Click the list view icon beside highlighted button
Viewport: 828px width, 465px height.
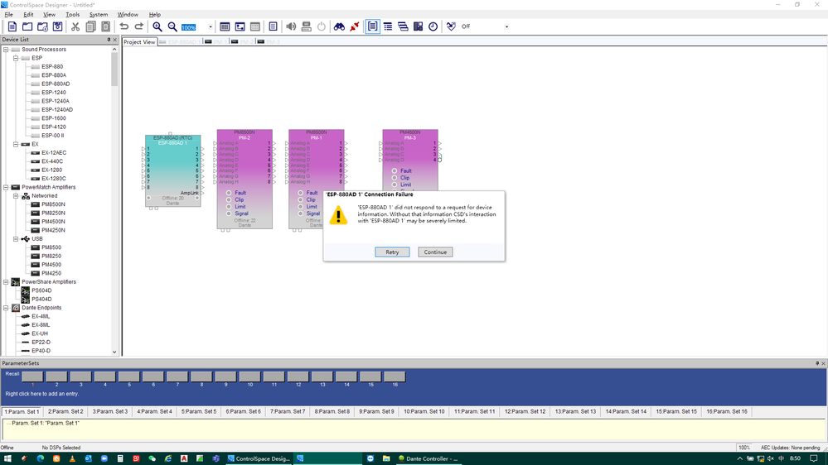388,26
